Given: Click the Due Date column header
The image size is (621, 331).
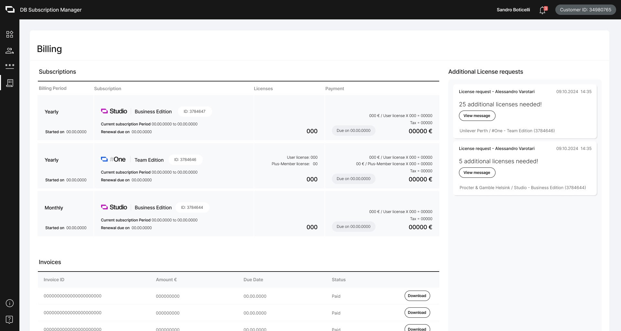Looking at the screenshot, I should (x=253, y=280).
